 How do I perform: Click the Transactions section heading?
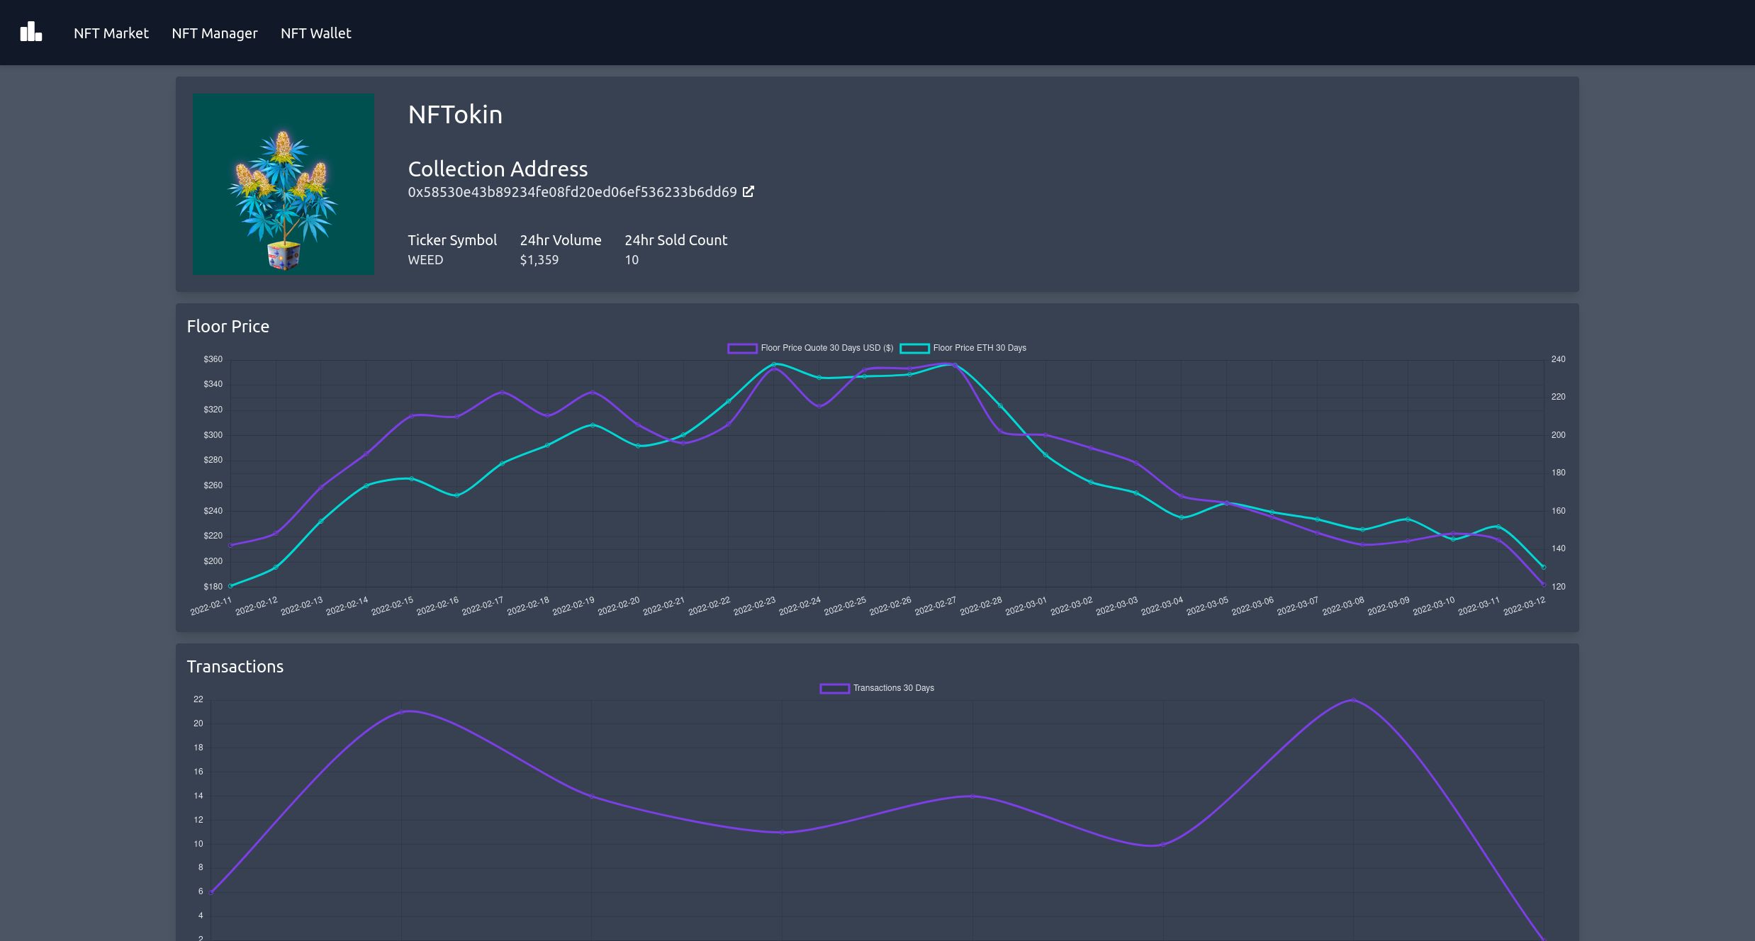pos(235,667)
